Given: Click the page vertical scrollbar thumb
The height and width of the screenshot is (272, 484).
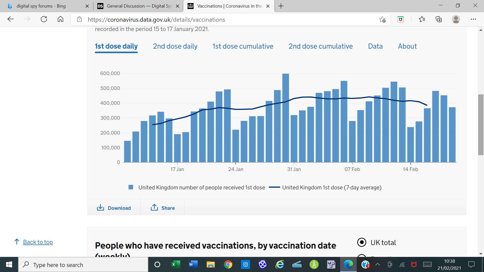Looking at the screenshot, I should (481, 125).
